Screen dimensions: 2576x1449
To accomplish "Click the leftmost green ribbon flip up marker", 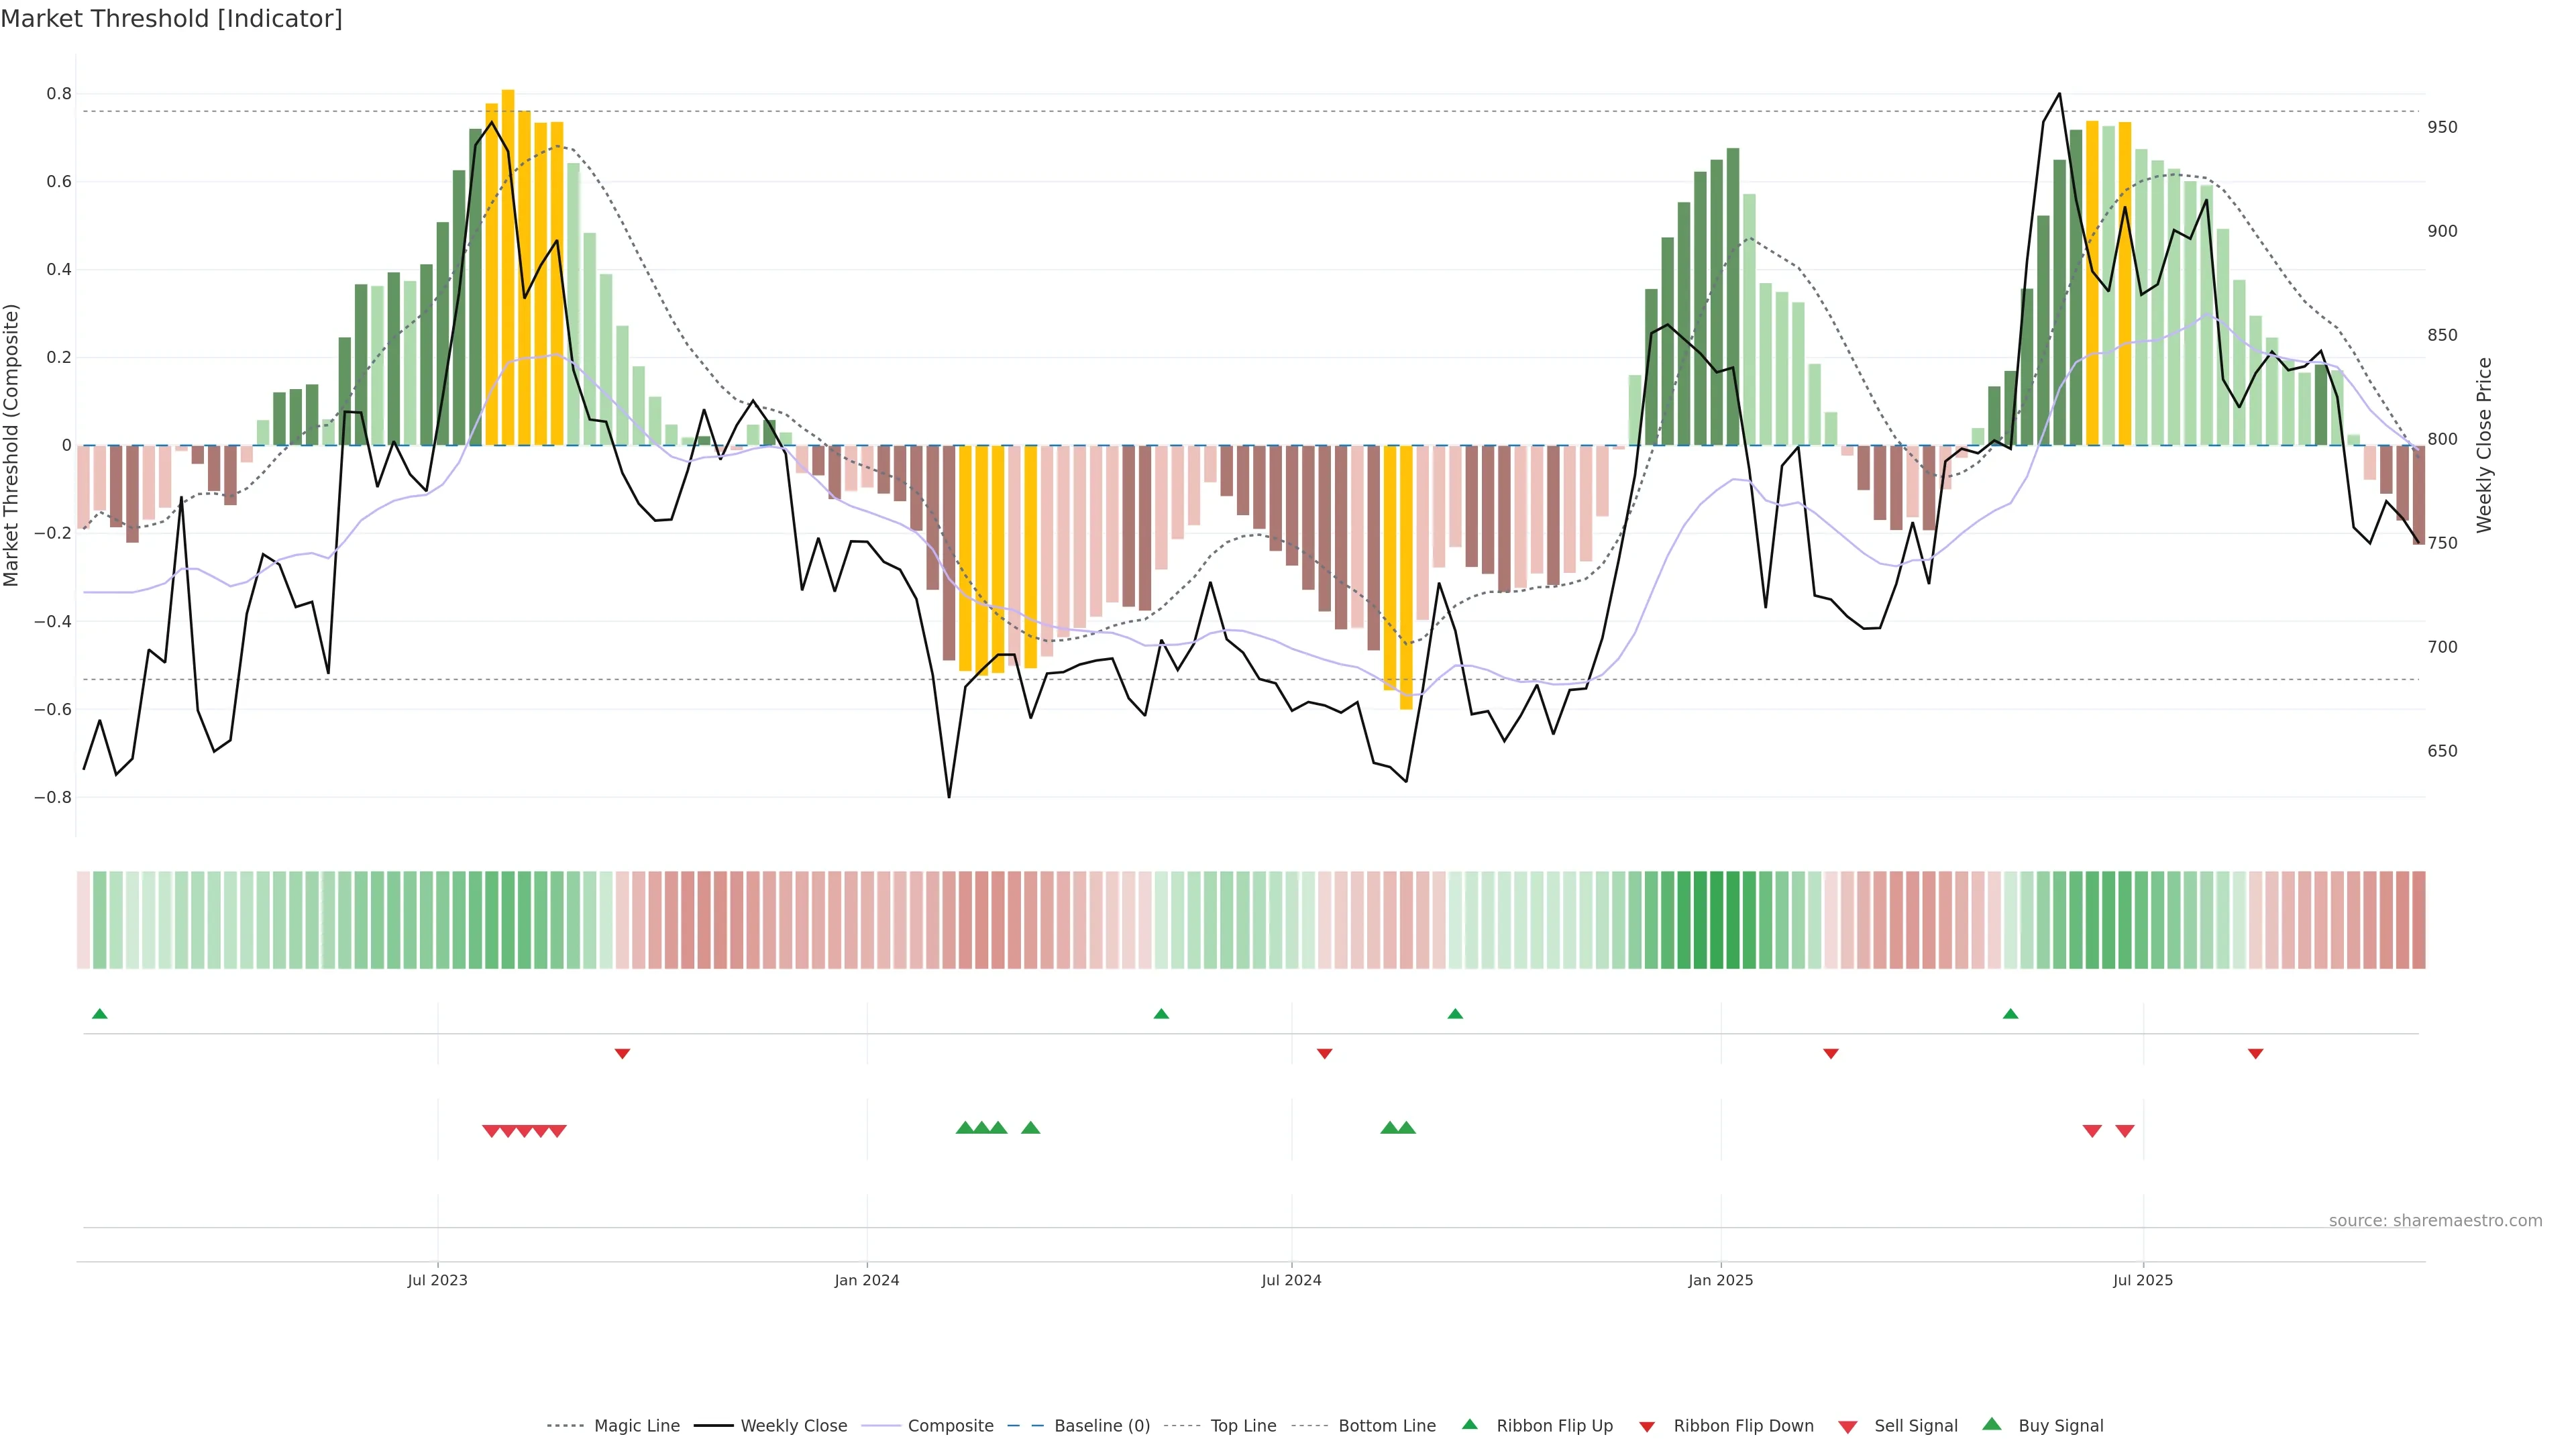I will [x=100, y=1014].
